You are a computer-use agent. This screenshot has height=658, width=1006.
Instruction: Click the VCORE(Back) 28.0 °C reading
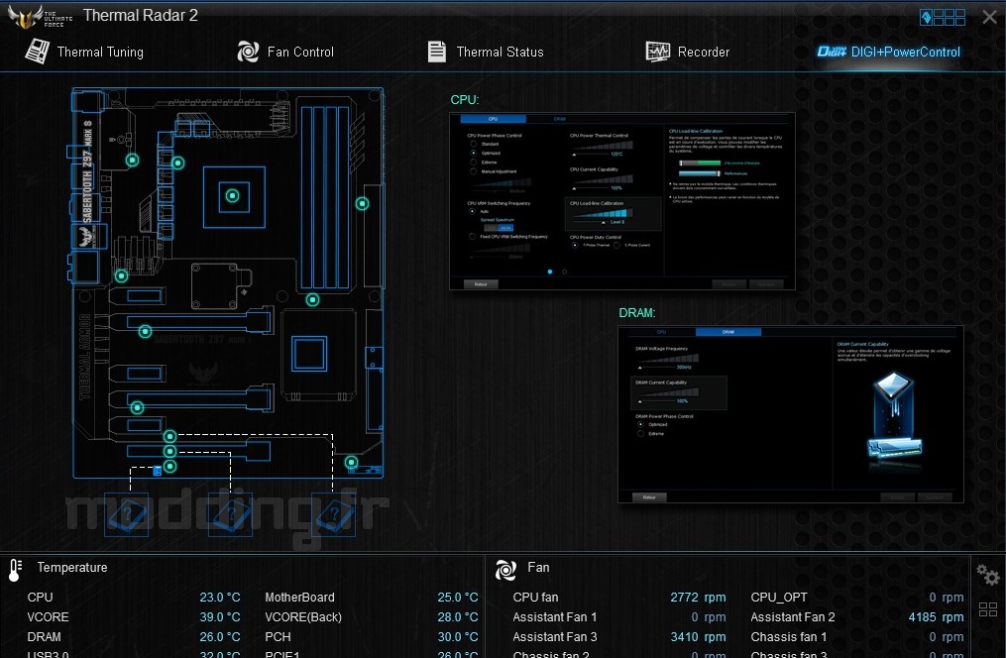coord(372,617)
